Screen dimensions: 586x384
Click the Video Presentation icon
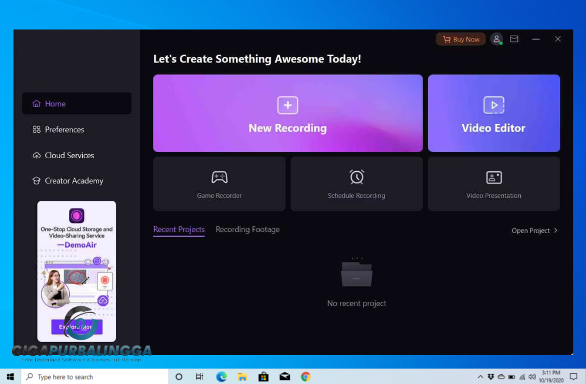[x=494, y=176]
